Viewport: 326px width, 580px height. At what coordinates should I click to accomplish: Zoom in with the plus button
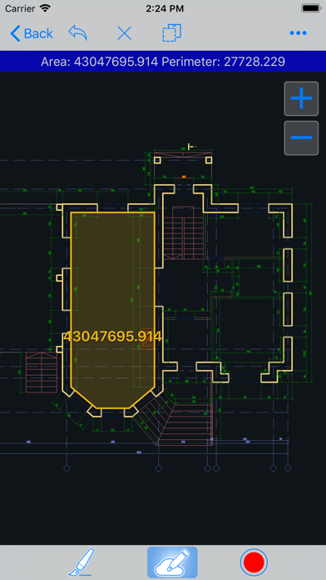click(x=301, y=98)
